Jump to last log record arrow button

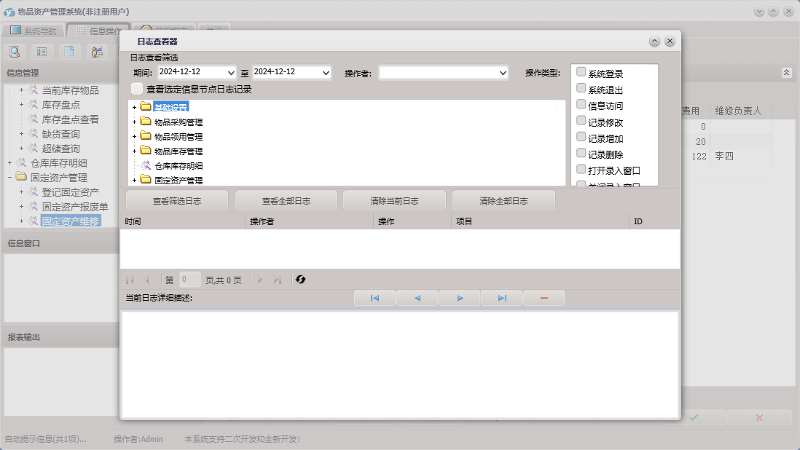pos(502,298)
